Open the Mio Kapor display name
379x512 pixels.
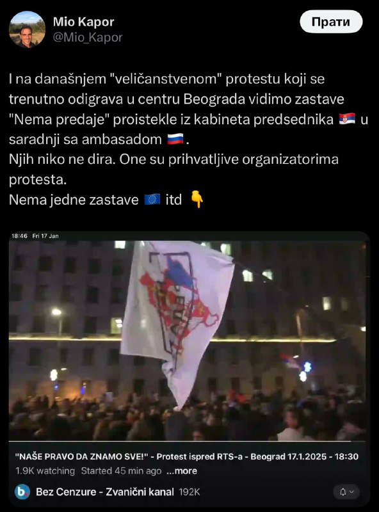tap(83, 22)
